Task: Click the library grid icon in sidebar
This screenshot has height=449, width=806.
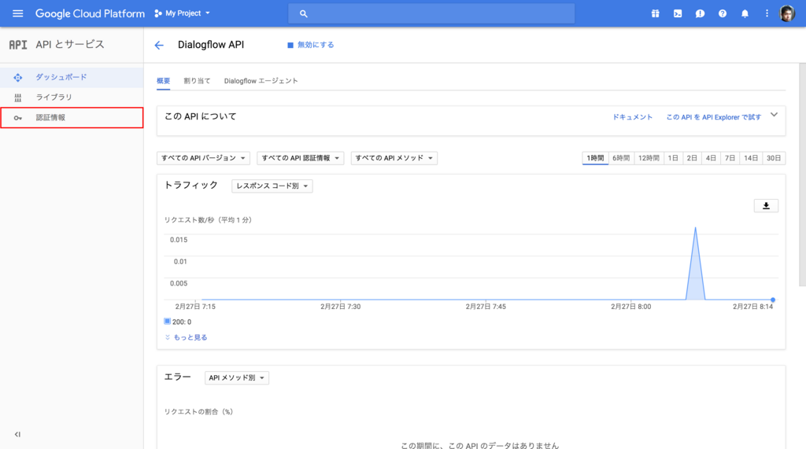Action: tap(18, 98)
